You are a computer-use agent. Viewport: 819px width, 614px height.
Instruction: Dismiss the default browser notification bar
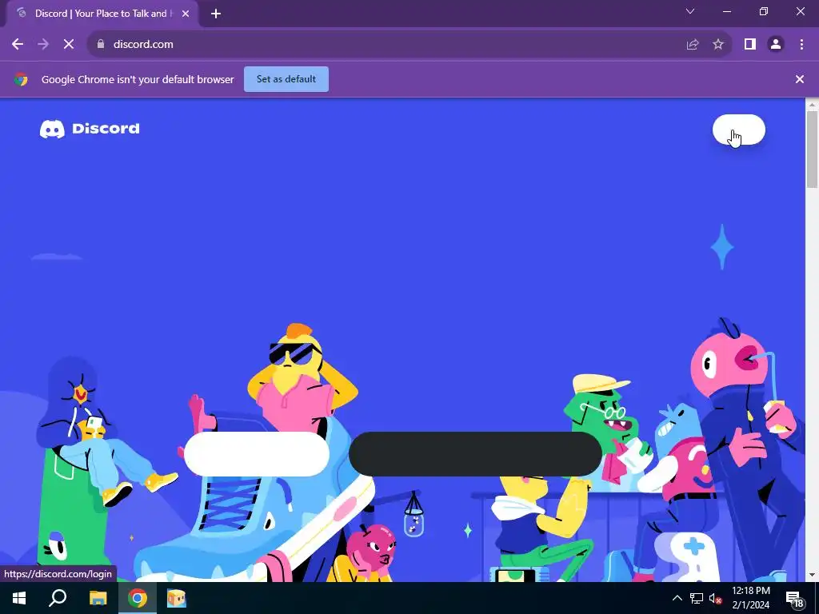coord(799,79)
